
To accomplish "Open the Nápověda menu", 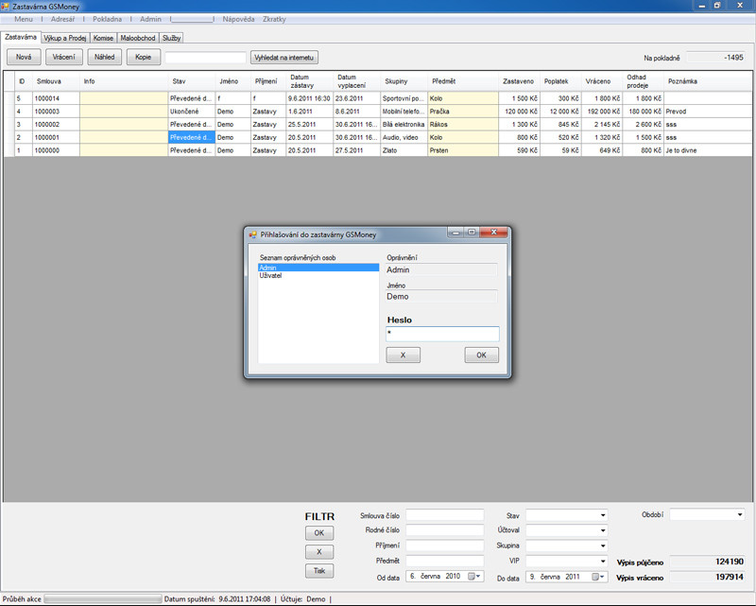I will (238, 19).
